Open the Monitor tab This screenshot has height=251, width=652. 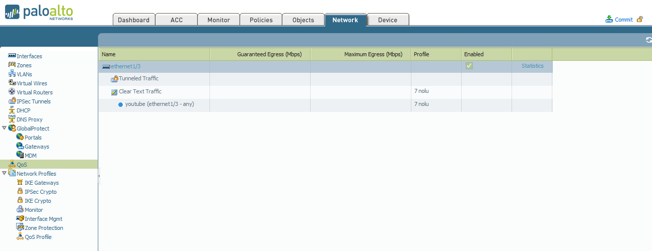(219, 20)
